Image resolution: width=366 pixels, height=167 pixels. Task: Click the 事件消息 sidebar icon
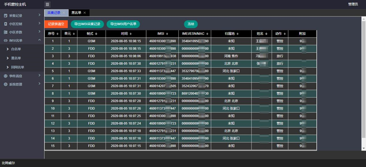pos(6,76)
